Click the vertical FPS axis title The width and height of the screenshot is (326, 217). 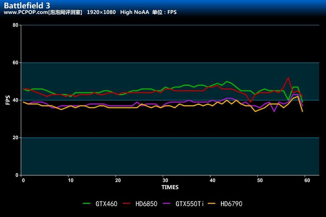pos(8,100)
